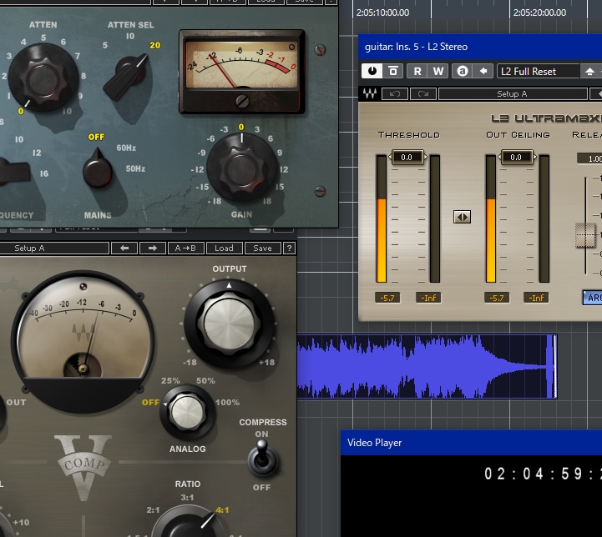This screenshot has height=537, width=602.
Task: Click the Out Ceiling slider handle showing 0.0
Action: (516, 157)
